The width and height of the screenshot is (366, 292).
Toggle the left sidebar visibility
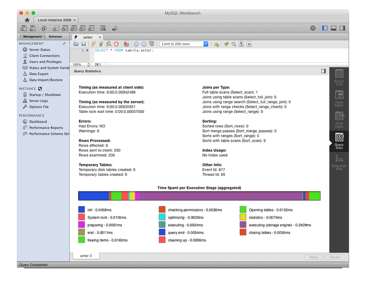click(x=325, y=28)
